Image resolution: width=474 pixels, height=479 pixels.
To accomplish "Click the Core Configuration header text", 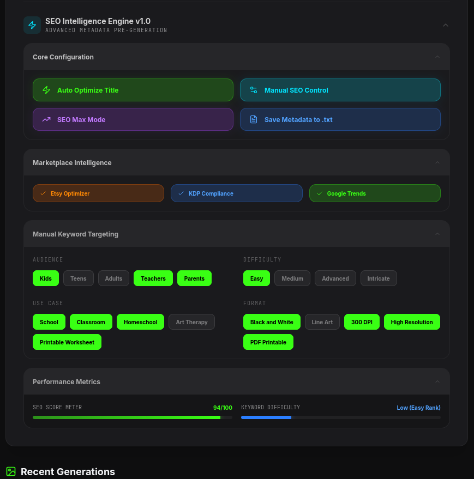I will (x=63, y=57).
